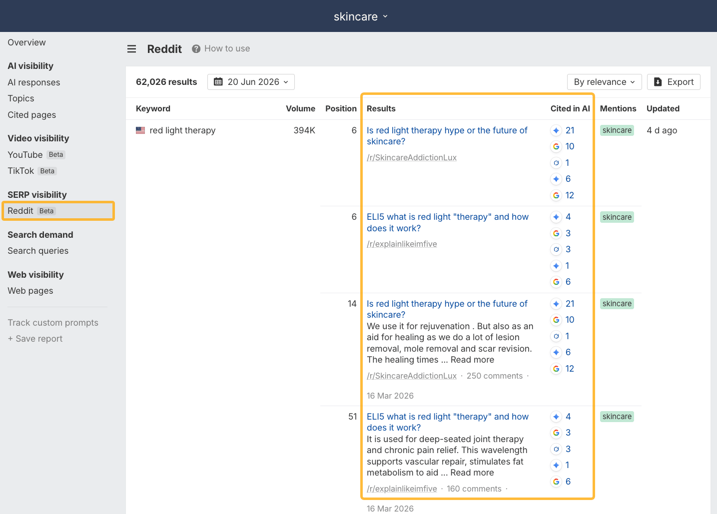Click the US flag next to red light therapy
This screenshot has width=717, height=514.
click(x=140, y=130)
